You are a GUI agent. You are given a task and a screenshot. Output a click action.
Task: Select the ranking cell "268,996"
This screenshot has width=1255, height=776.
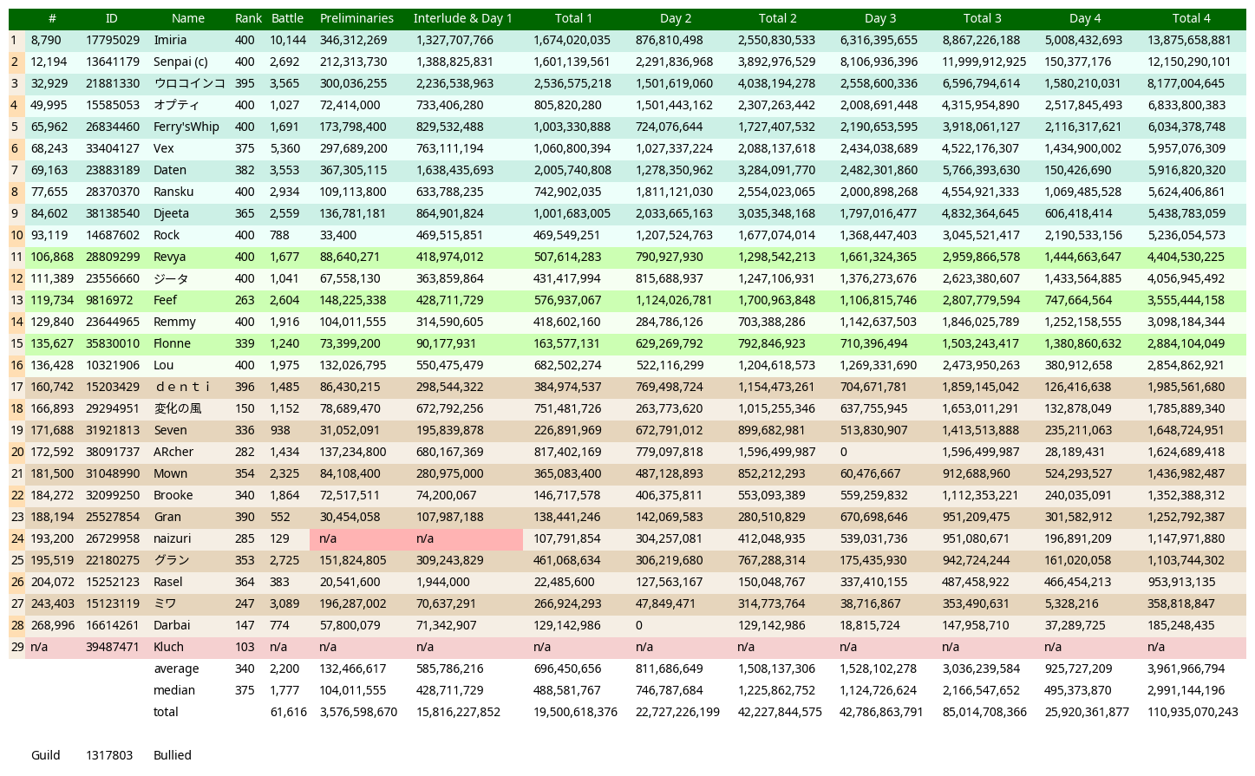coord(52,625)
